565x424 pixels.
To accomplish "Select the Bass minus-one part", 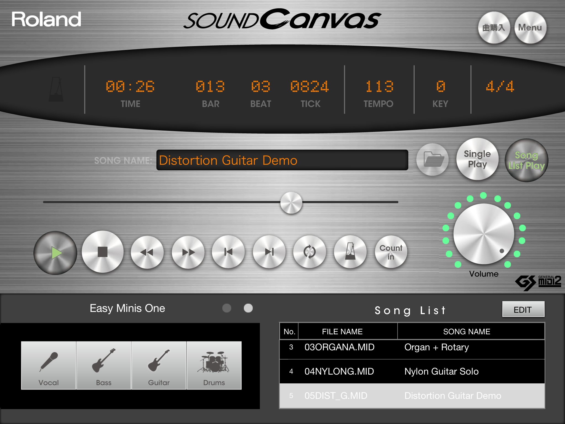I will point(104,365).
